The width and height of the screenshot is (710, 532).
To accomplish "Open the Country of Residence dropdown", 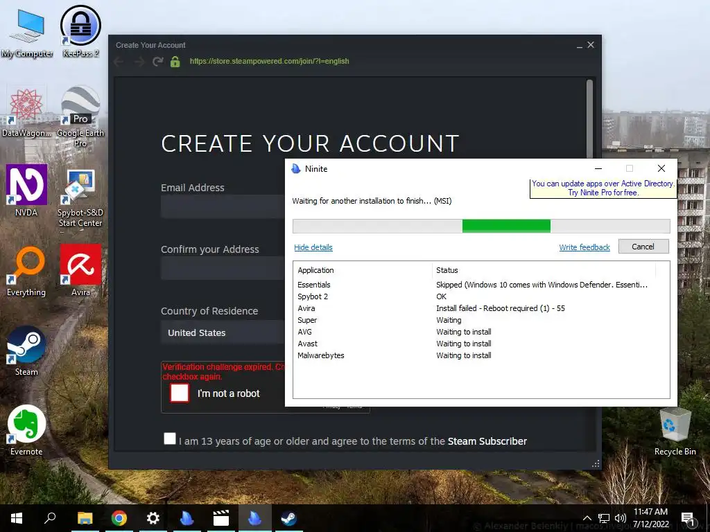I will [224, 332].
